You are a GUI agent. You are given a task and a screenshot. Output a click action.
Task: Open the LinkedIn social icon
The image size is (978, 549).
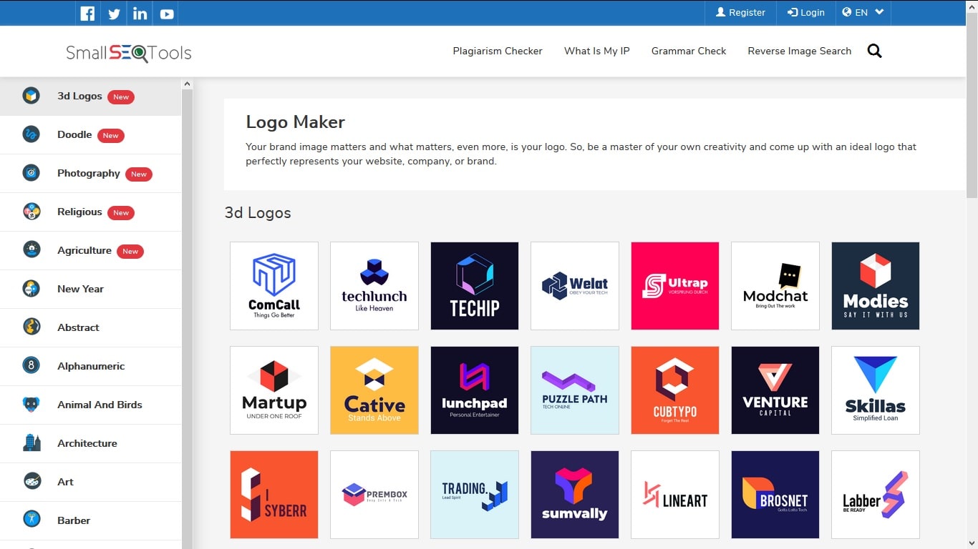140,14
